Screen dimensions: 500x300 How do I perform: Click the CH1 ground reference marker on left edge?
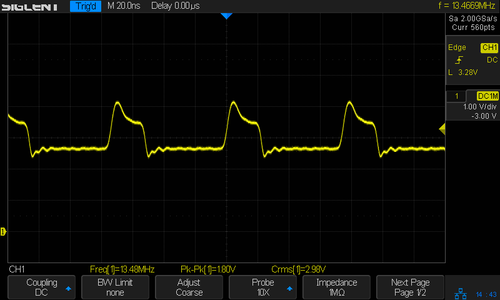3,232
